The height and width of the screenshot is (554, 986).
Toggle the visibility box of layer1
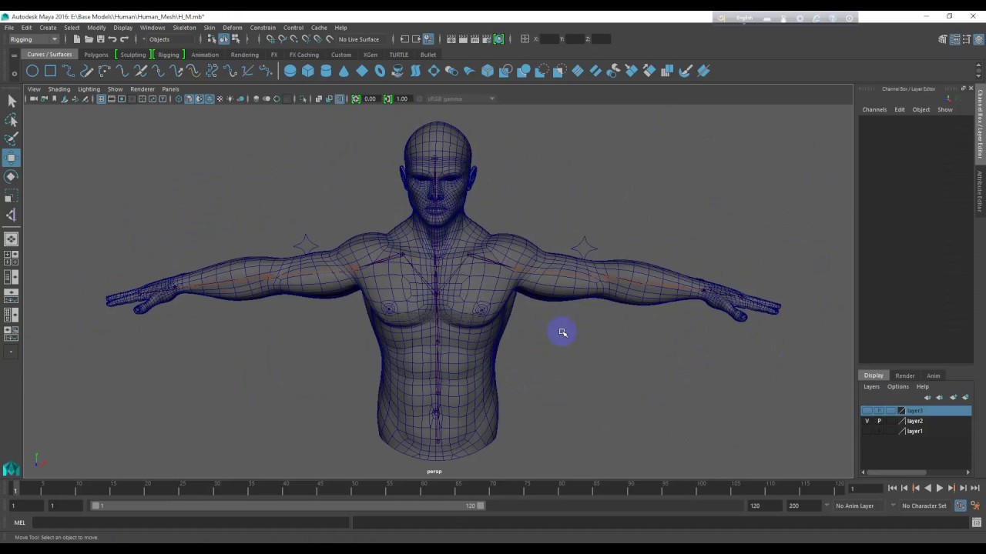click(x=867, y=431)
